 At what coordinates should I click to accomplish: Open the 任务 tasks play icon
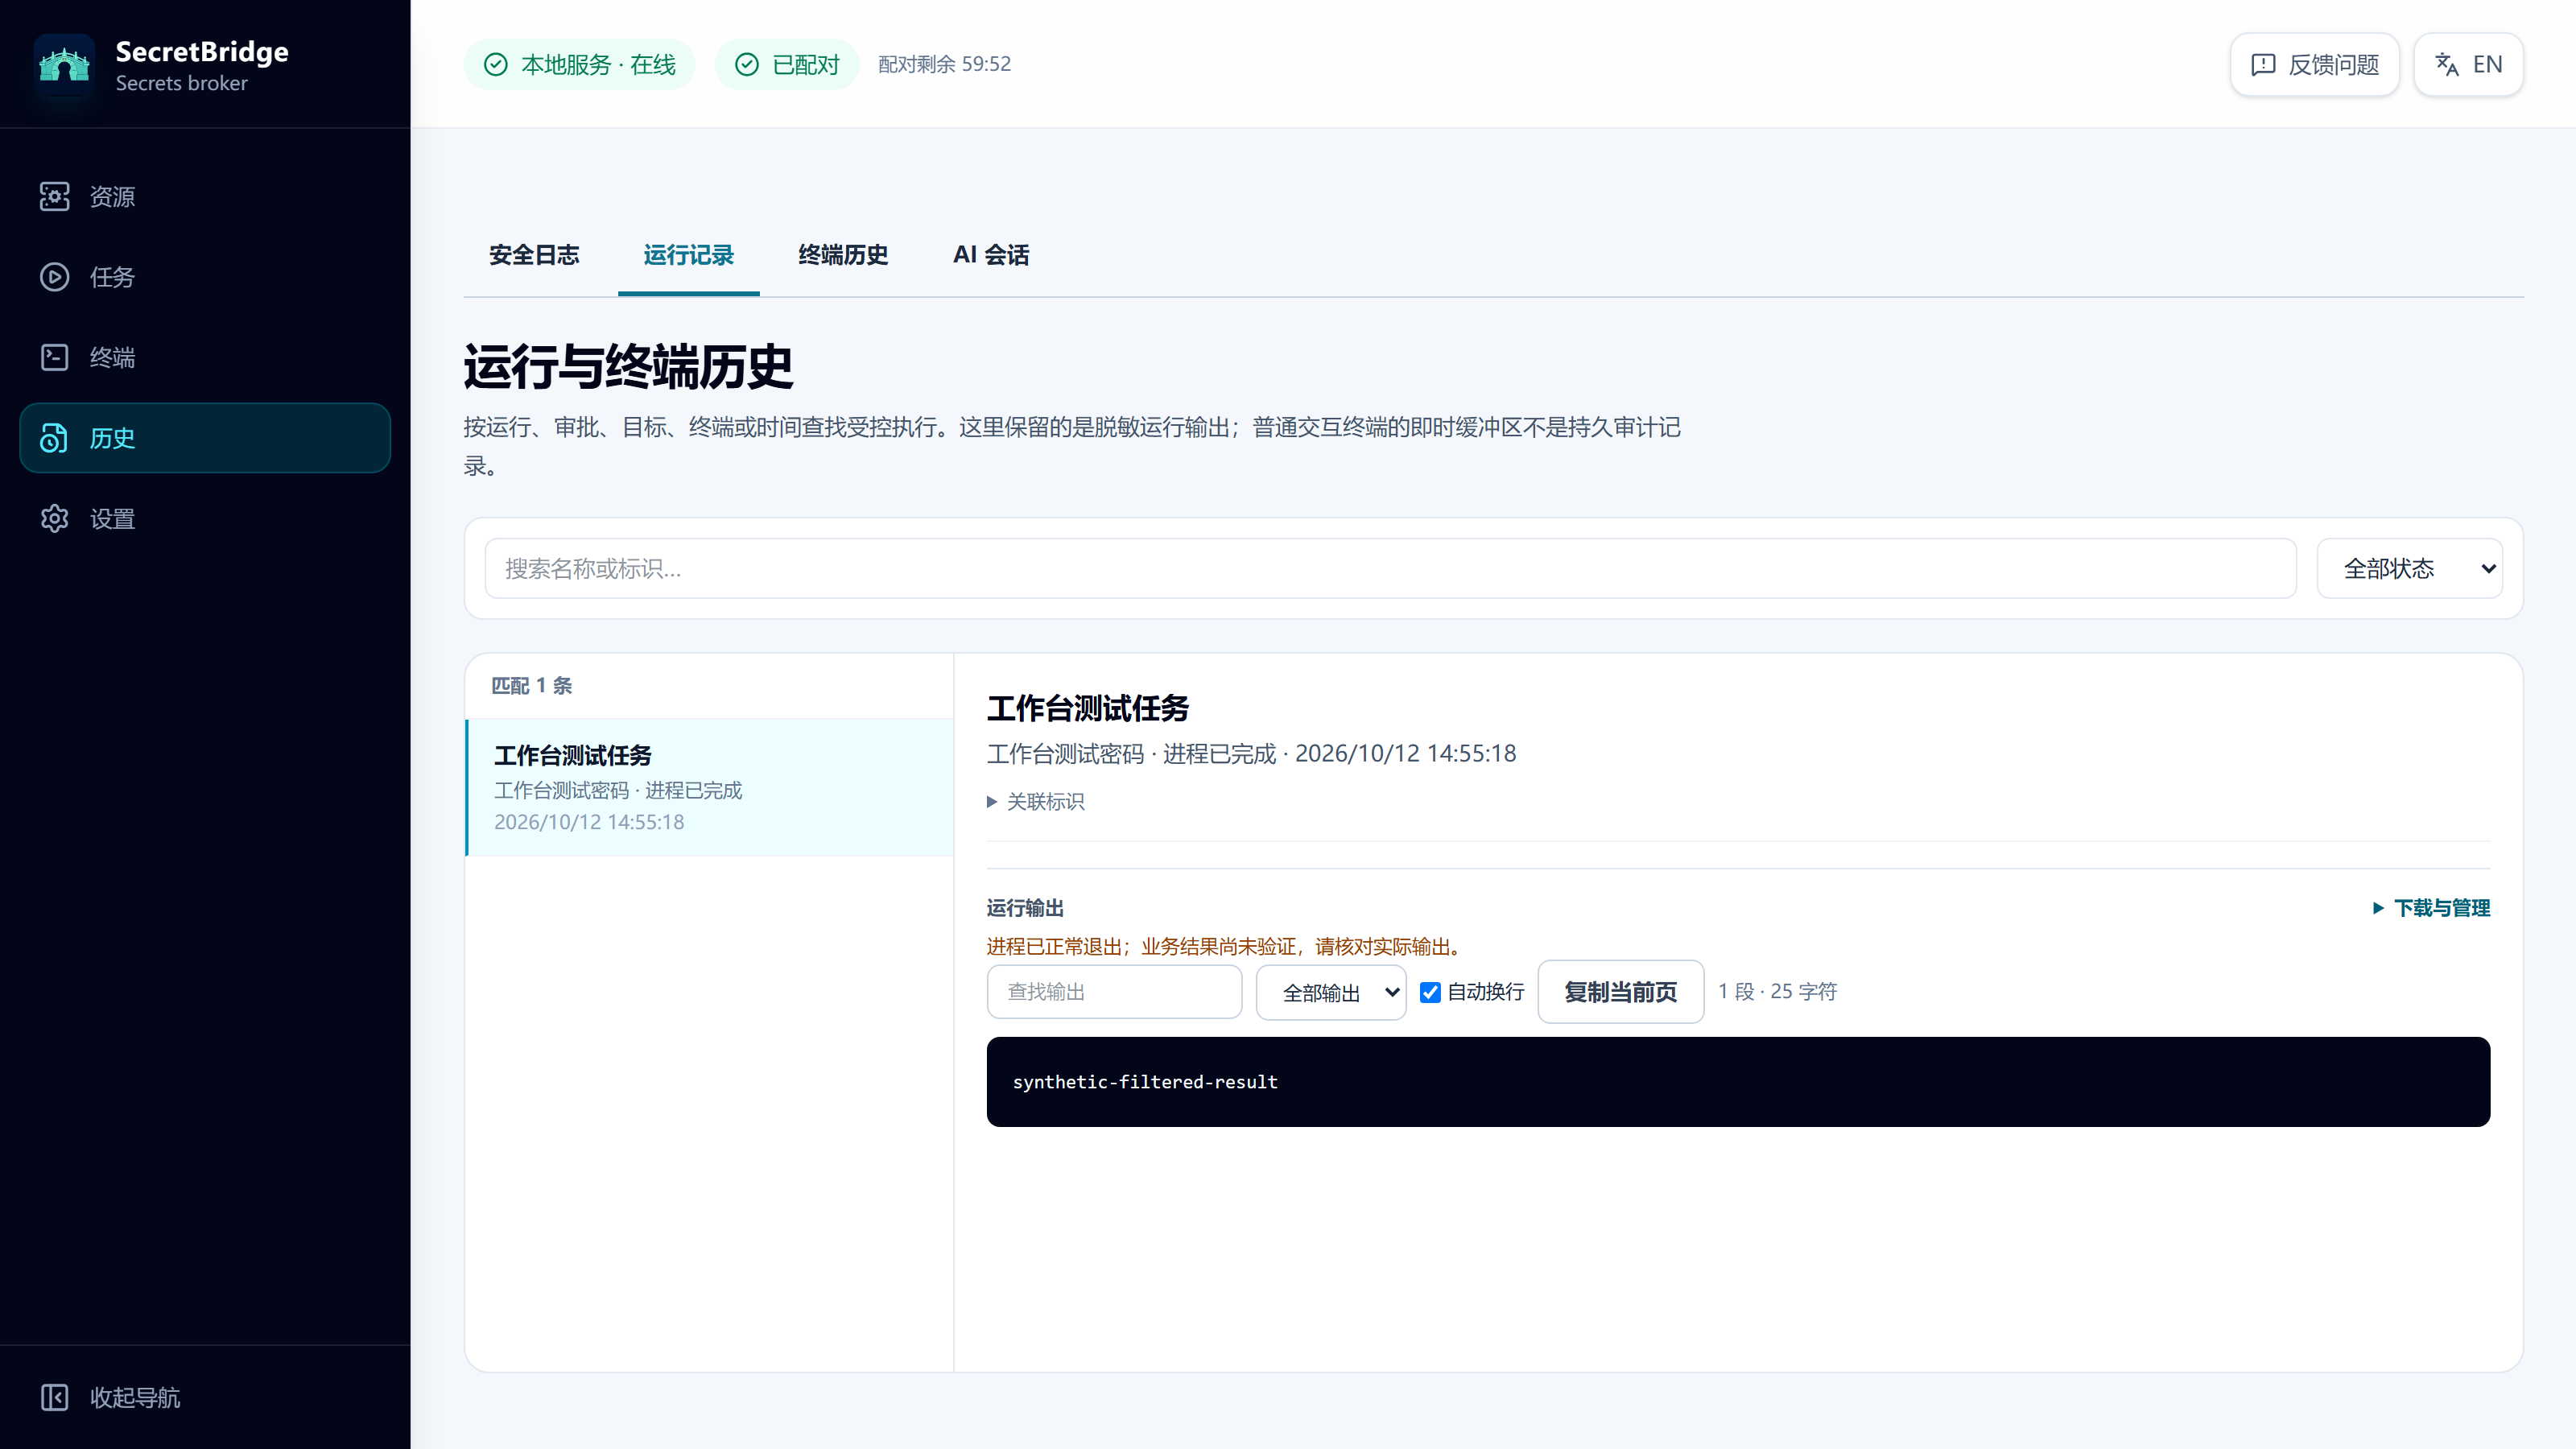point(54,277)
